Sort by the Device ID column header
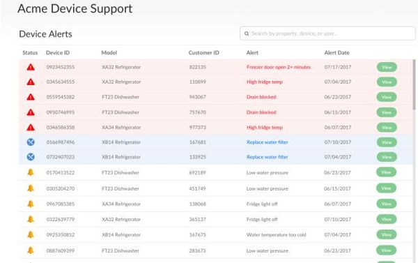 coord(58,52)
